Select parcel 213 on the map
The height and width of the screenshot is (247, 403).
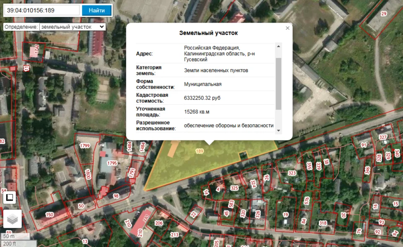(174, 234)
